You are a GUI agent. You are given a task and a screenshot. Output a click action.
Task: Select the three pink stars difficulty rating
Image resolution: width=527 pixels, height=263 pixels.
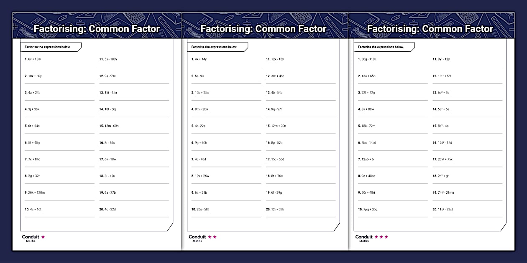(x=381, y=237)
